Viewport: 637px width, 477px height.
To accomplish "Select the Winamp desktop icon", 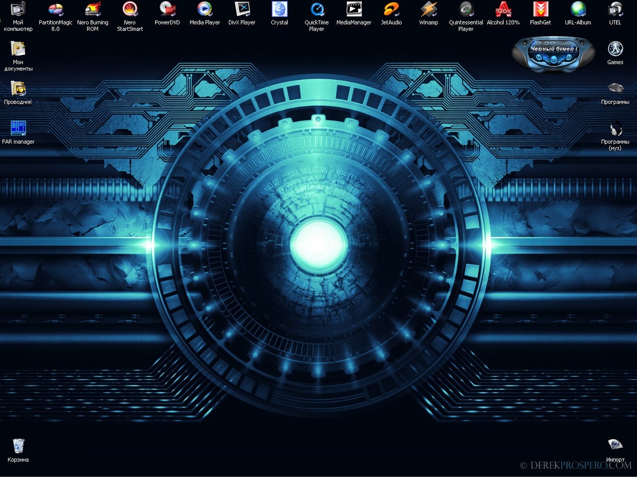I will pyautogui.click(x=428, y=13).
